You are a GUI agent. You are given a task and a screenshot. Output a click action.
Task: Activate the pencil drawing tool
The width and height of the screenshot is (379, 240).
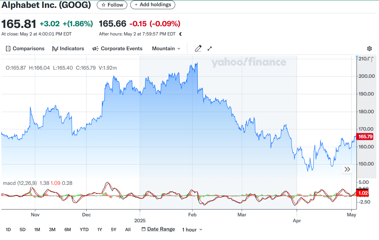(x=198, y=49)
